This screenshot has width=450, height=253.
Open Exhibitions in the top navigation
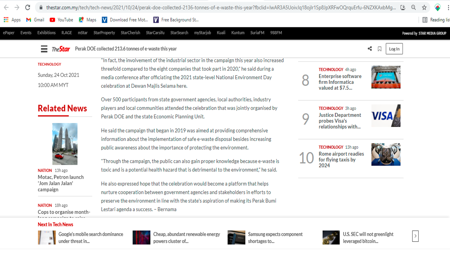pos(47,33)
